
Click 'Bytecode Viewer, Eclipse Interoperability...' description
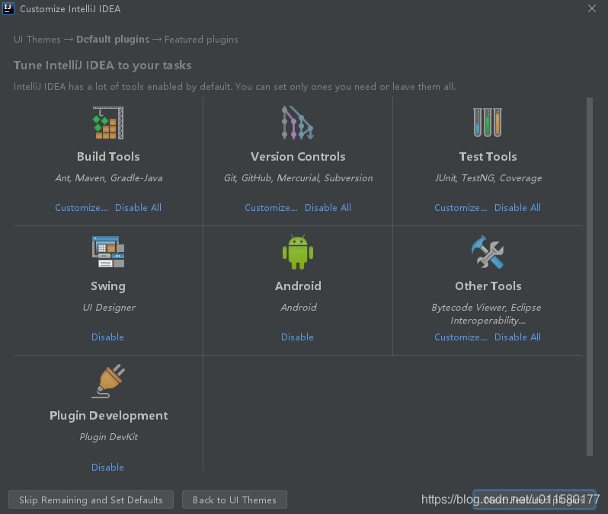[487, 314]
